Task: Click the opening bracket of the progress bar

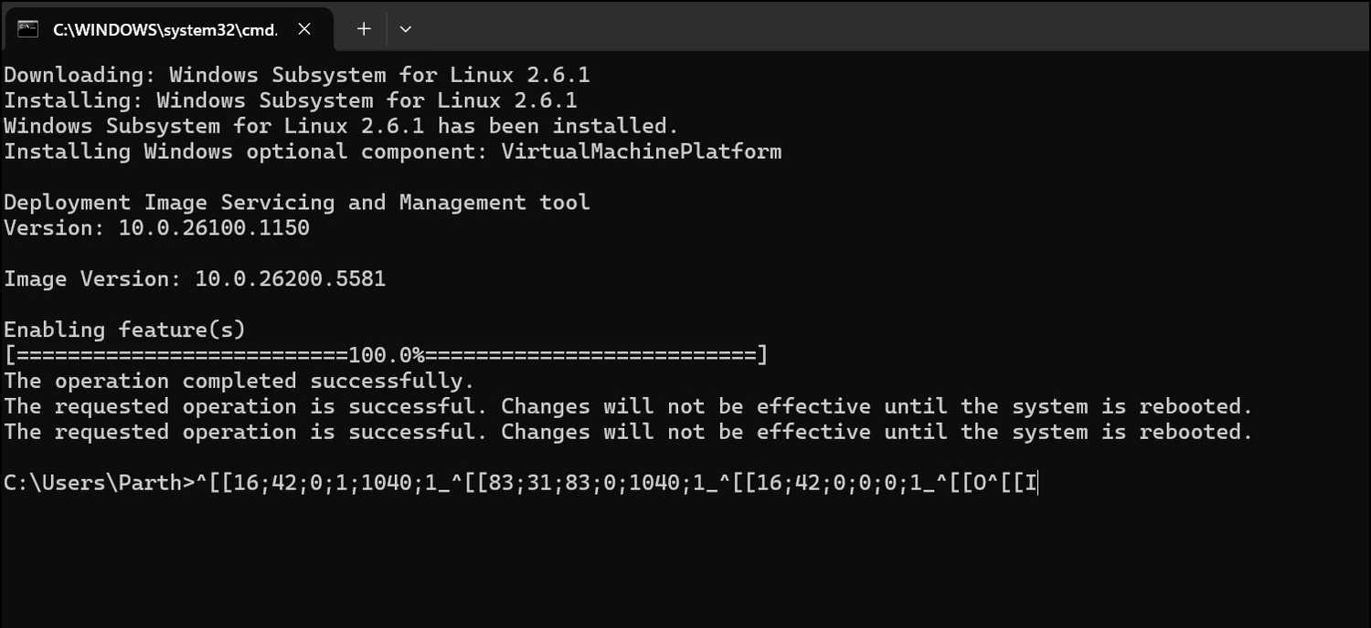Action: click(10, 355)
